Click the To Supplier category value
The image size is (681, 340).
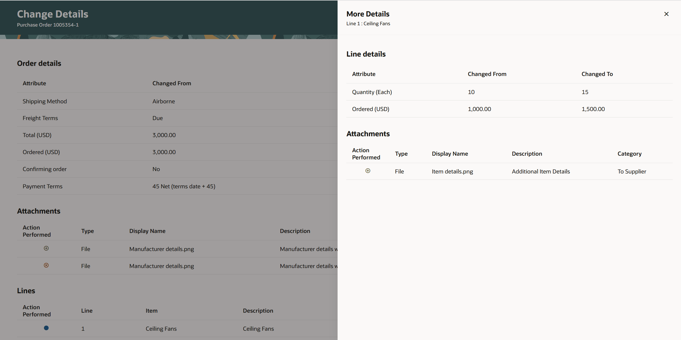632,171
